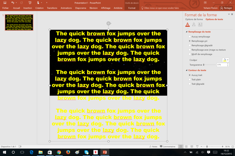
Task: Collapse the Remplissage du texte section
Action: (x=187, y=31)
